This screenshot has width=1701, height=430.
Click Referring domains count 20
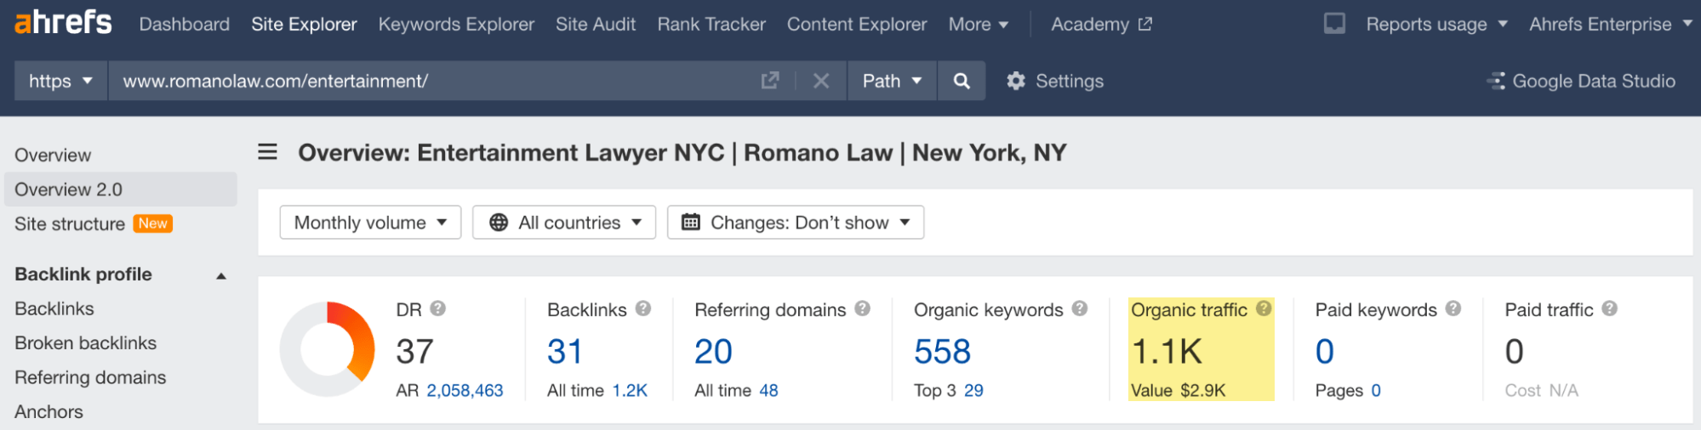[713, 351]
